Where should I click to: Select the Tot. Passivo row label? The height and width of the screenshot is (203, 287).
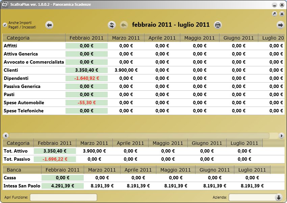(x=17, y=159)
